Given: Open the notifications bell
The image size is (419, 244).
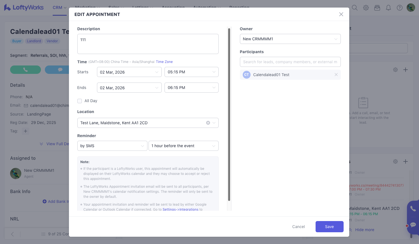Looking at the screenshot, I should (x=388, y=8).
